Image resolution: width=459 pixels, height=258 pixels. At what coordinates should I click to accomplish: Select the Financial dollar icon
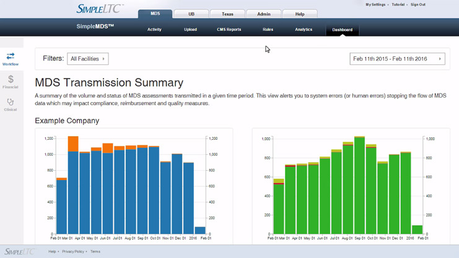11,82
